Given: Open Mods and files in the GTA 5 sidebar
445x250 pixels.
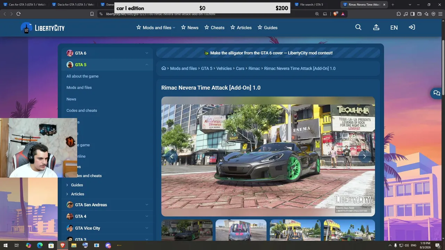Looking at the screenshot, I should [x=79, y=87].
